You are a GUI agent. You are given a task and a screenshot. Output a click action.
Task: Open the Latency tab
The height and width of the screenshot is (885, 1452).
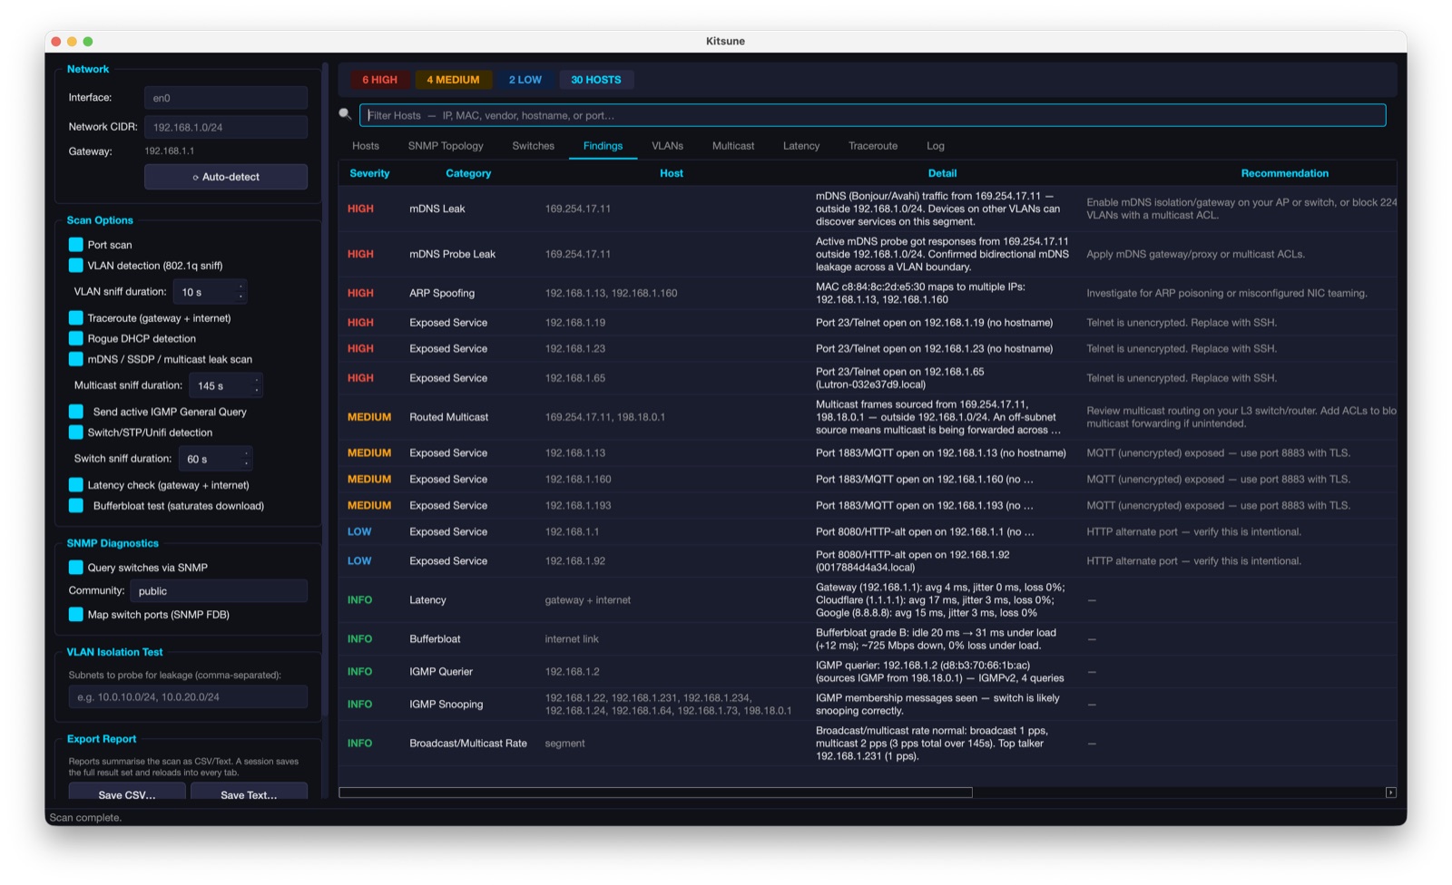click(801, 146)
